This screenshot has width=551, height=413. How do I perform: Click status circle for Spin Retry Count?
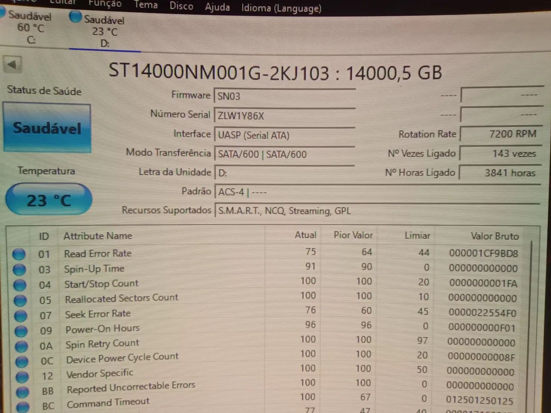click(x=22, y=346)
